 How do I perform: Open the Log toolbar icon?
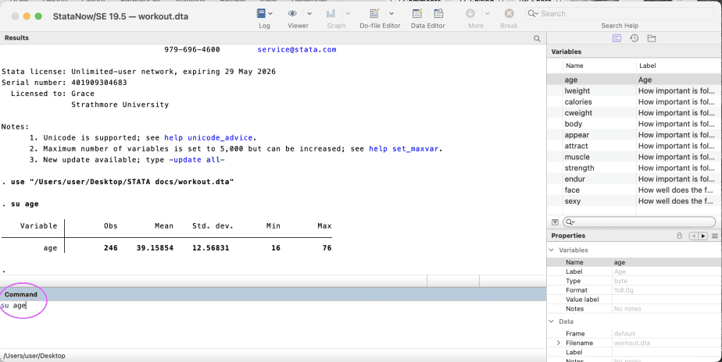click(261, 14)
